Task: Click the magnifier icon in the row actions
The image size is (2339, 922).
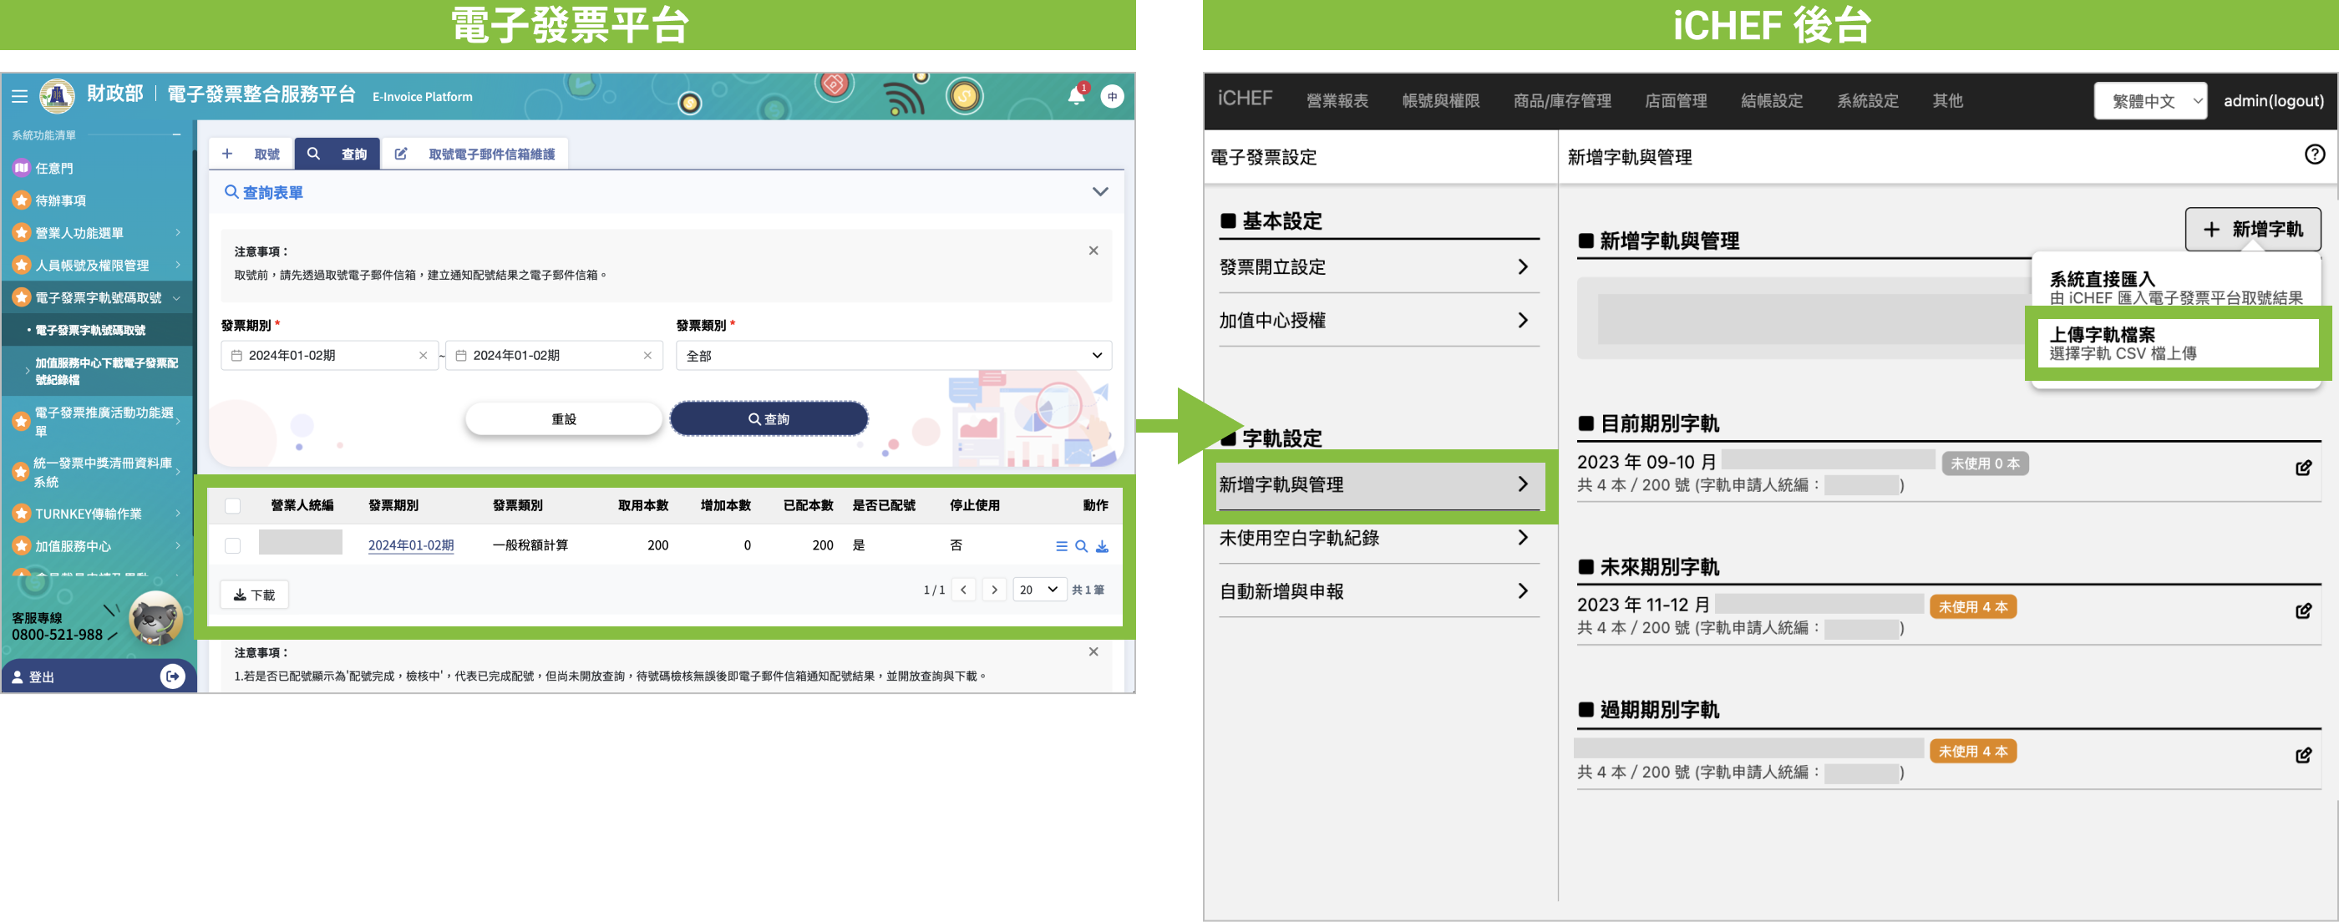Action: (x=1082, y=546)
